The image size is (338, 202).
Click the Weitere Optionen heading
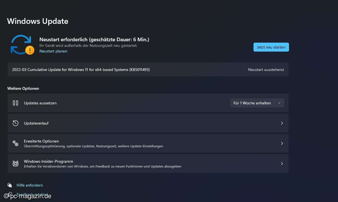23,88
